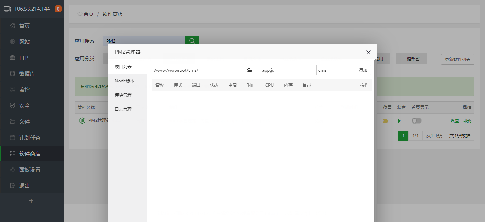Click the plus icon at sidebar bottom
This screenshot has width=485, height=222.
pyautogui.click(x=31, y=201)
